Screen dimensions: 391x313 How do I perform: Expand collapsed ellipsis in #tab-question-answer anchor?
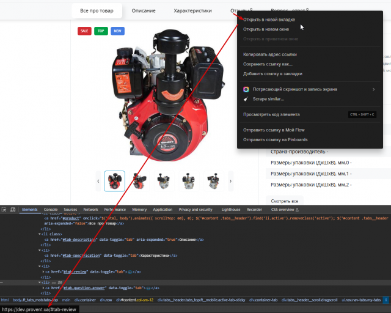click(x=148, y=289)
